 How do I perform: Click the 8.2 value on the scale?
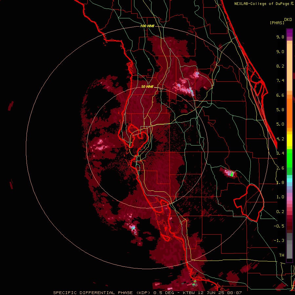tap(280, 66)
